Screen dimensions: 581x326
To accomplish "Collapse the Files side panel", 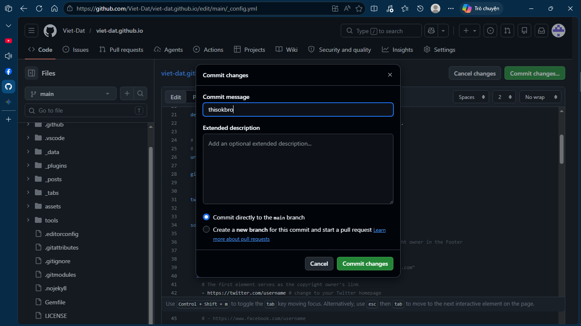I will click(31, 73).
